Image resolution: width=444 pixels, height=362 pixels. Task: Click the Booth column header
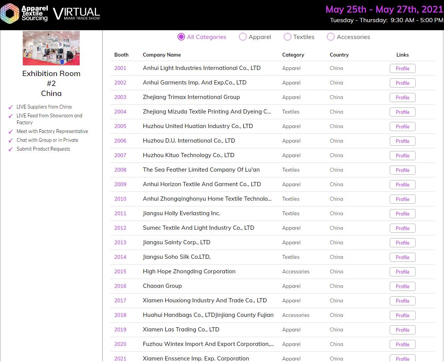122,55
